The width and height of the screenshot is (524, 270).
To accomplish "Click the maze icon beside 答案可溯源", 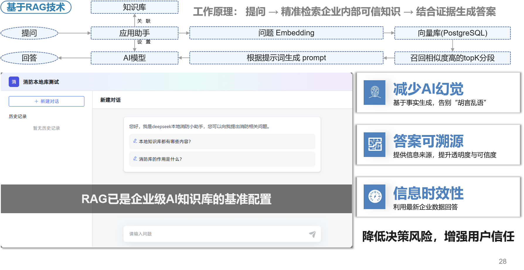I will point(375,144).
